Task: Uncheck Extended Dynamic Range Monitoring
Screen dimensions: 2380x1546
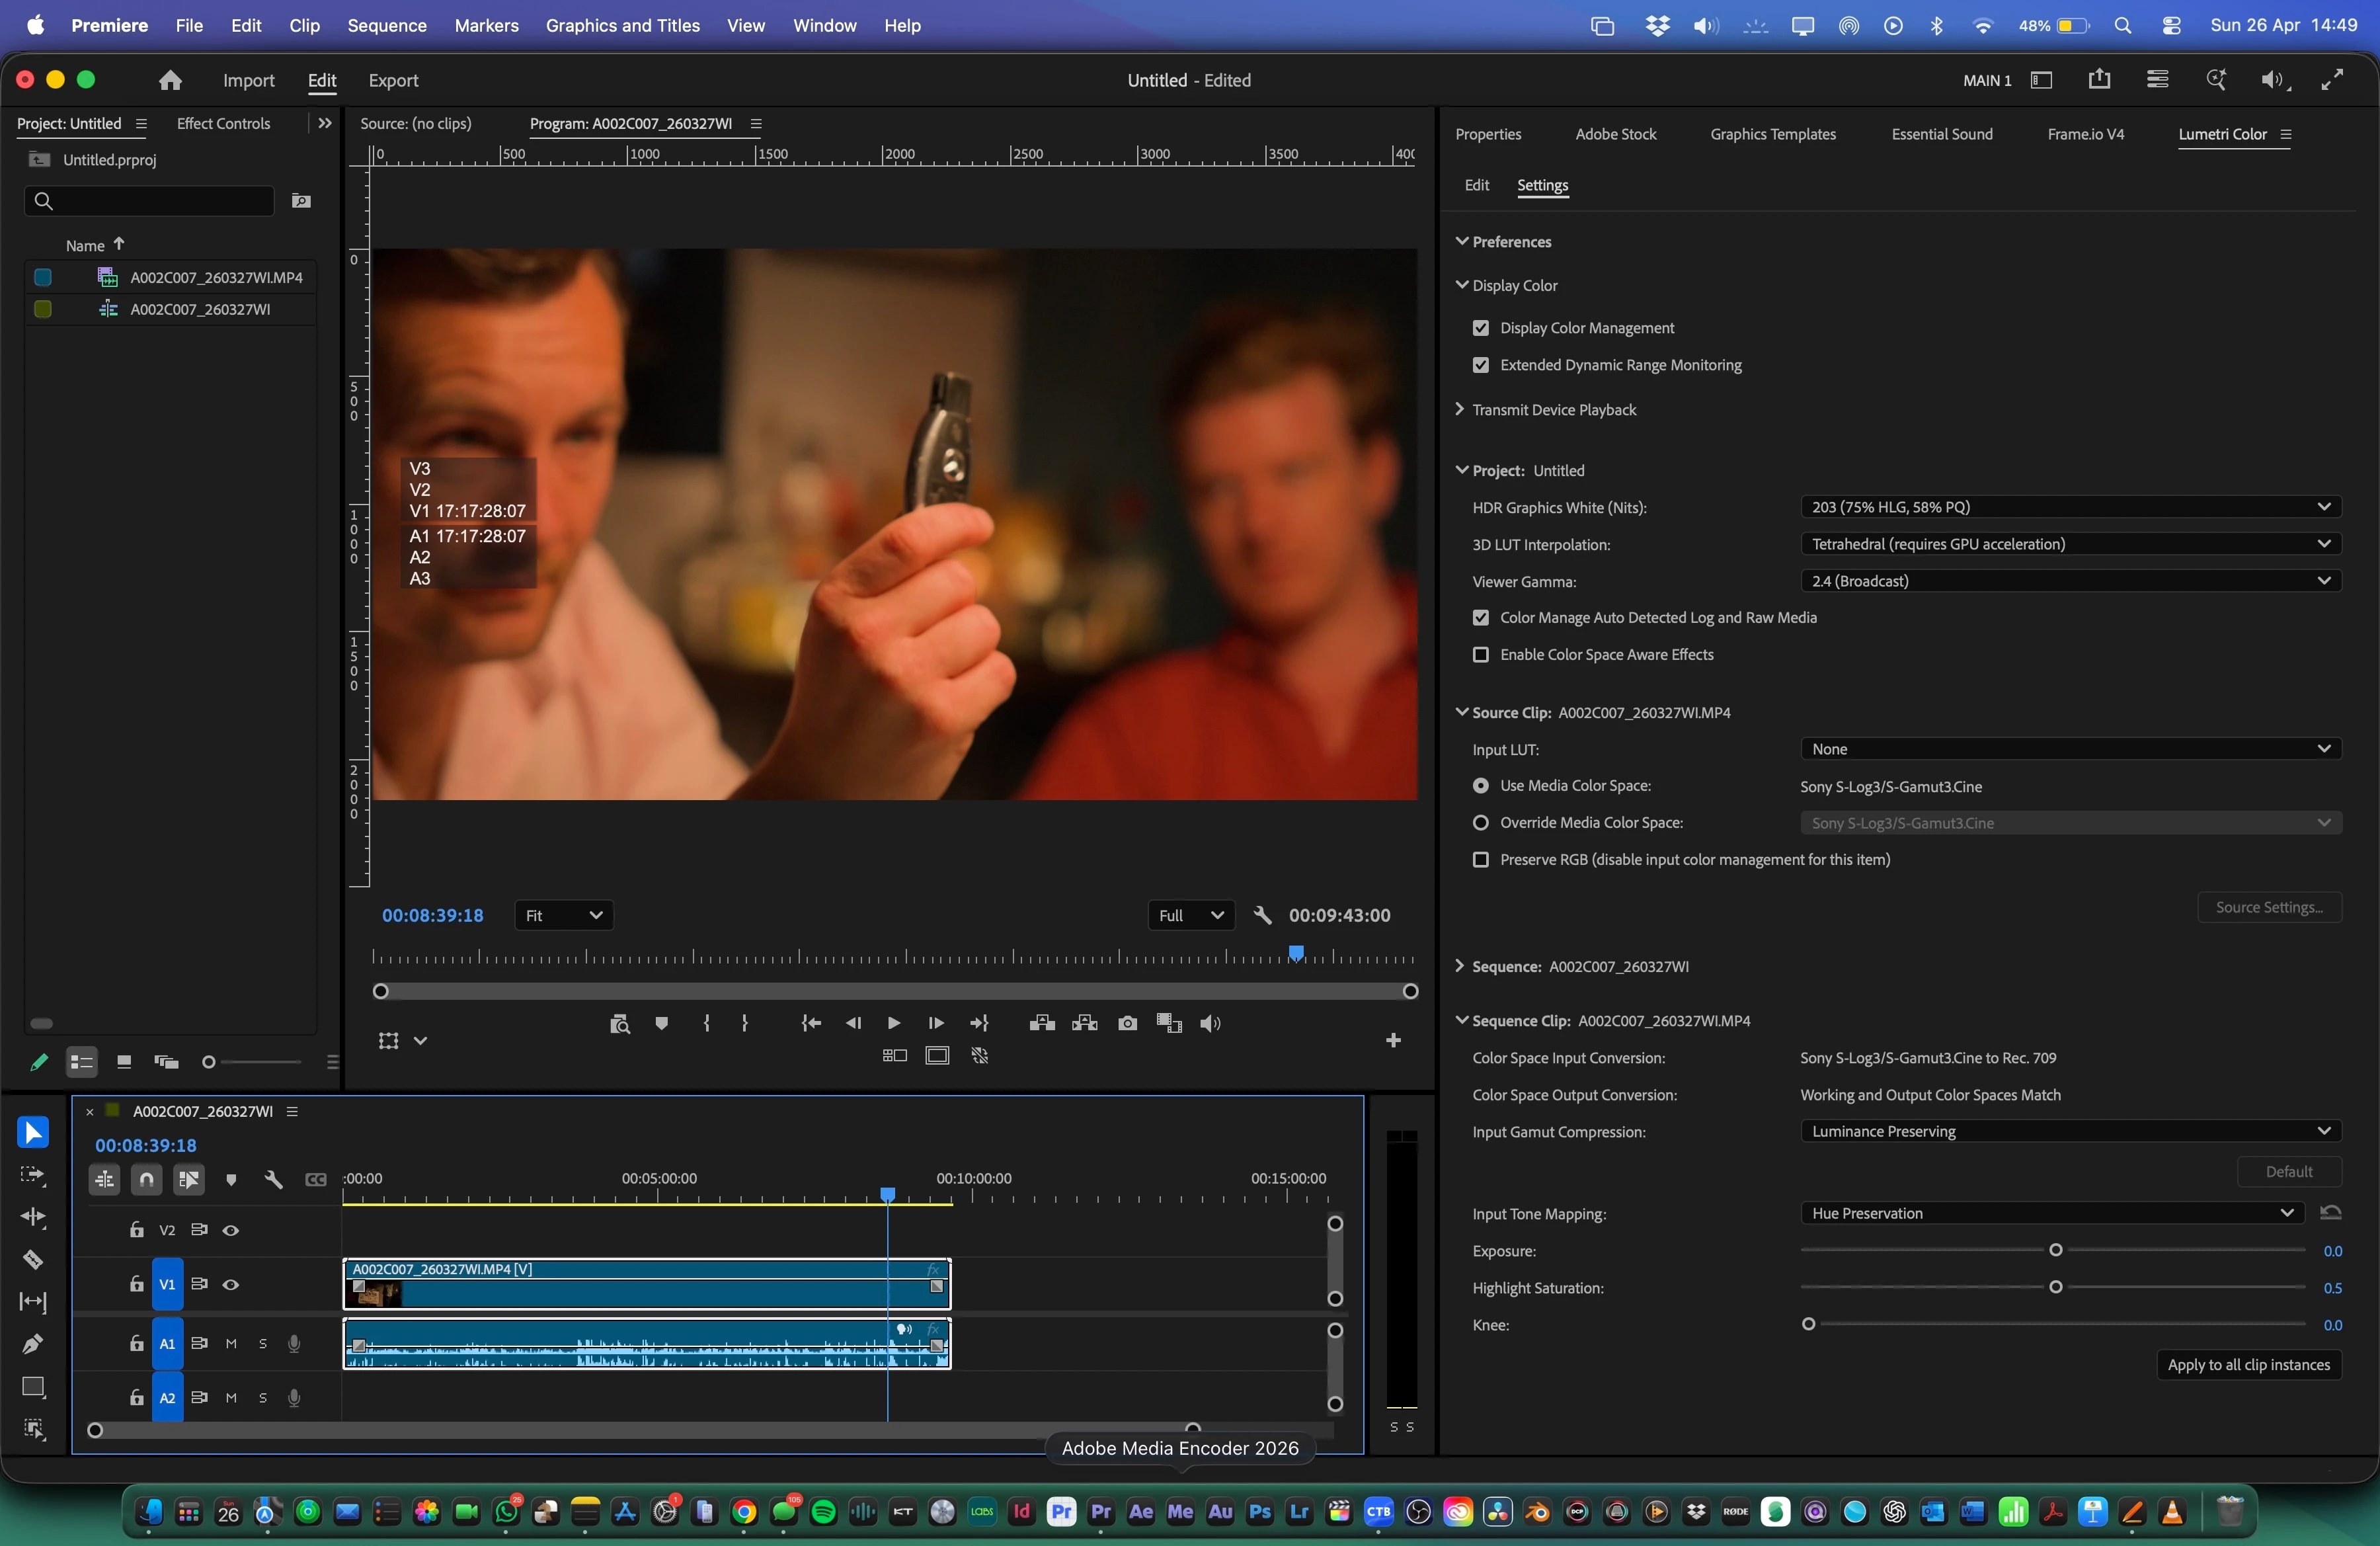Action: pyautogui.click(x=1480, y=365)
